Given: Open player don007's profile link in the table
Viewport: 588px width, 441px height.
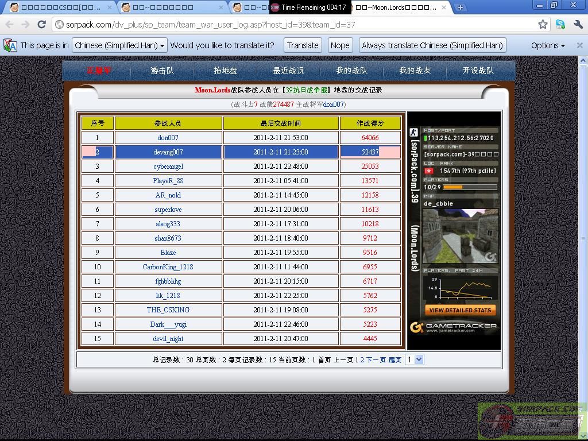Looking at the screenshot, I should tap(168, 138).
